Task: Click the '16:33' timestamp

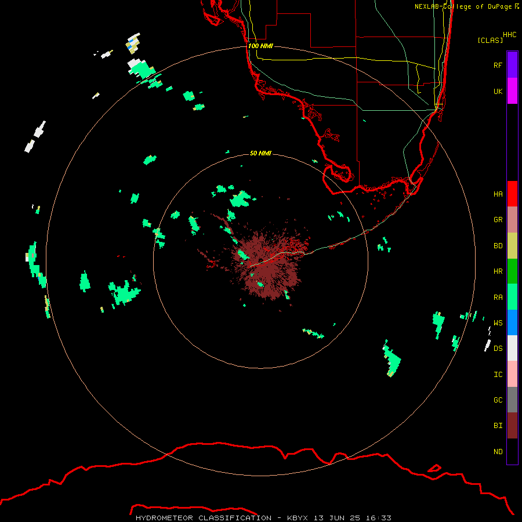Action: pos(379,518)
